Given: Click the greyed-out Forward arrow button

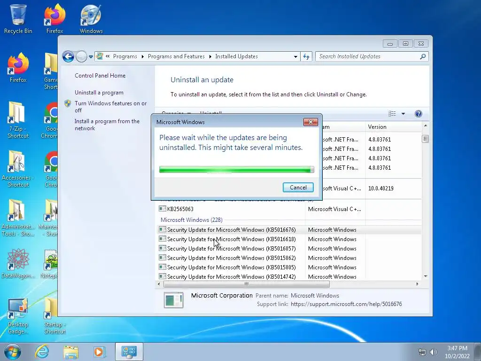Looking at the screenshot, I should point(81,56).
